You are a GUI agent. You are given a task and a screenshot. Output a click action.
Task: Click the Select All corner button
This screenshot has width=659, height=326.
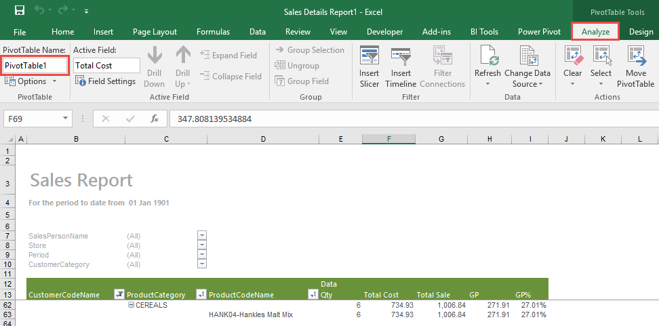(7, 139)
